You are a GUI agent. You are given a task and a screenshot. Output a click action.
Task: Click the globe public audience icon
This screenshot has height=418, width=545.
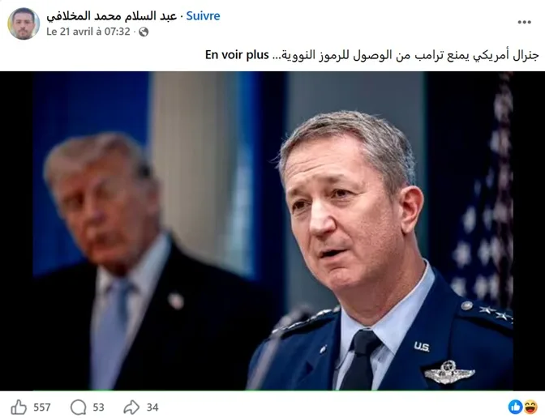(144, 32)
